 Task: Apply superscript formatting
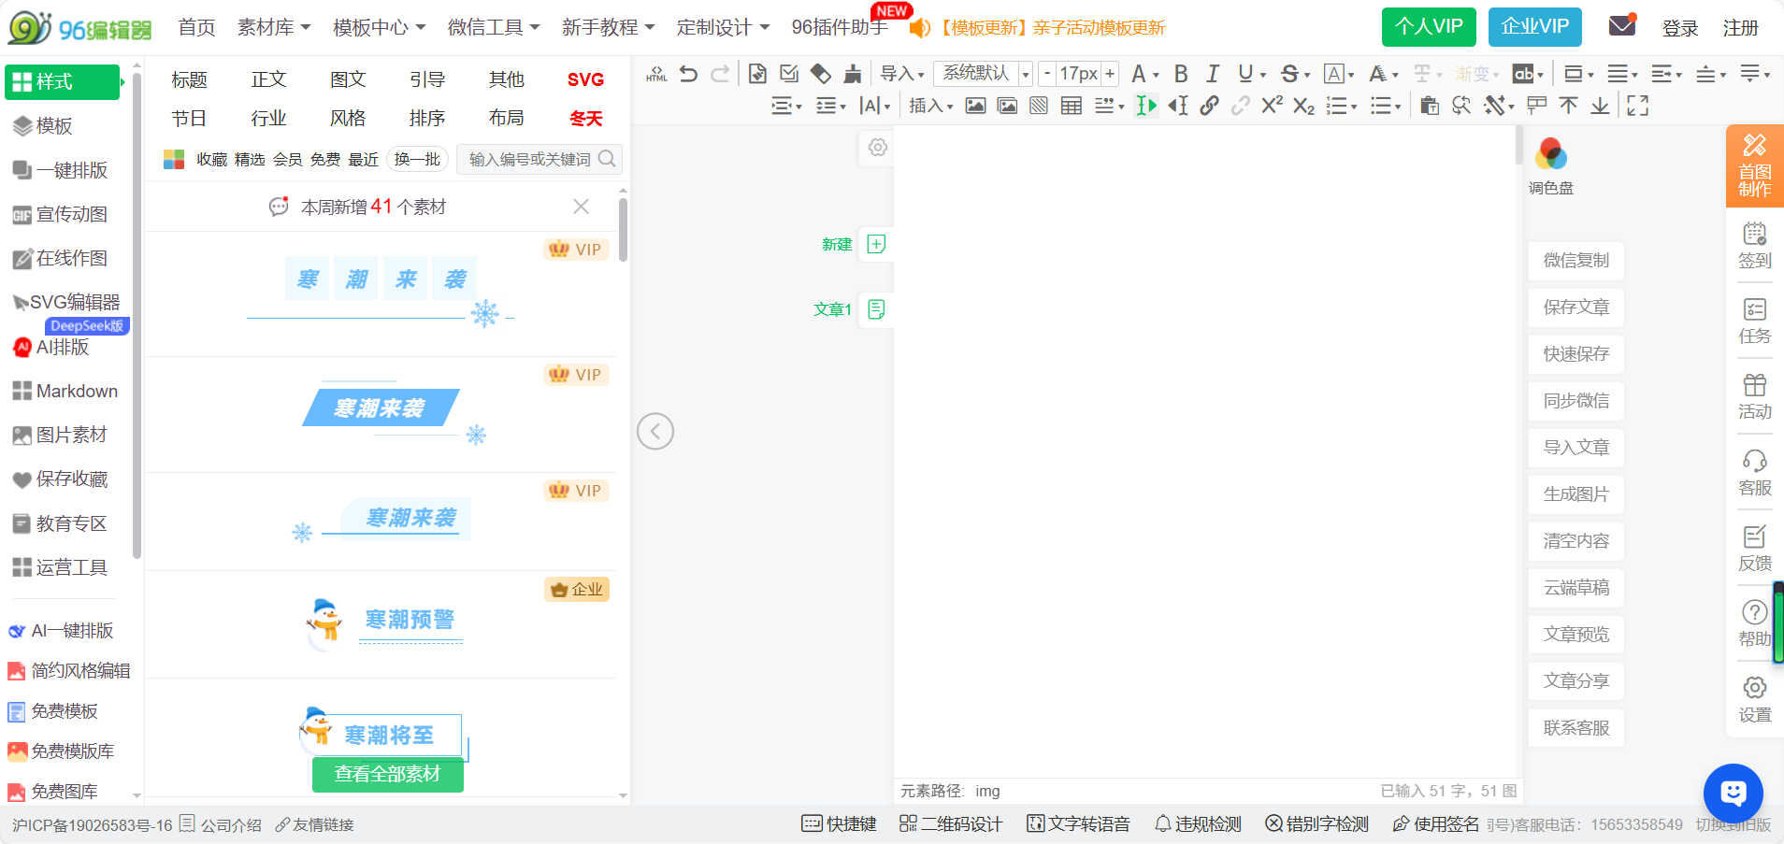click(x=1270, y=106)
